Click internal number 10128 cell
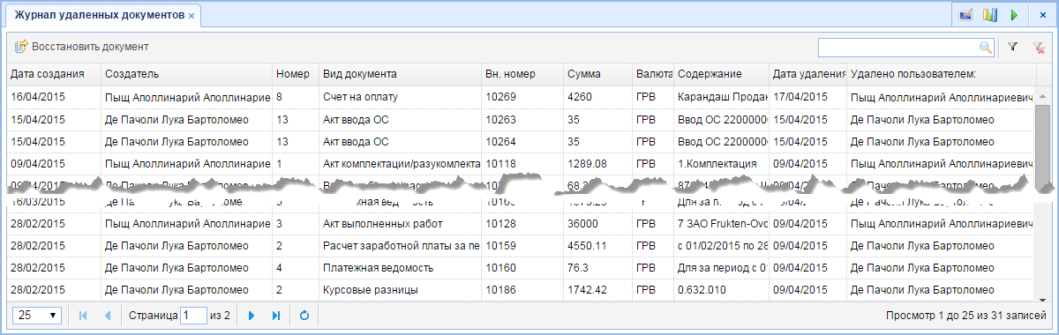Image resolution: width=1059 pixels, height=335 pixels. tap(522, 223)
